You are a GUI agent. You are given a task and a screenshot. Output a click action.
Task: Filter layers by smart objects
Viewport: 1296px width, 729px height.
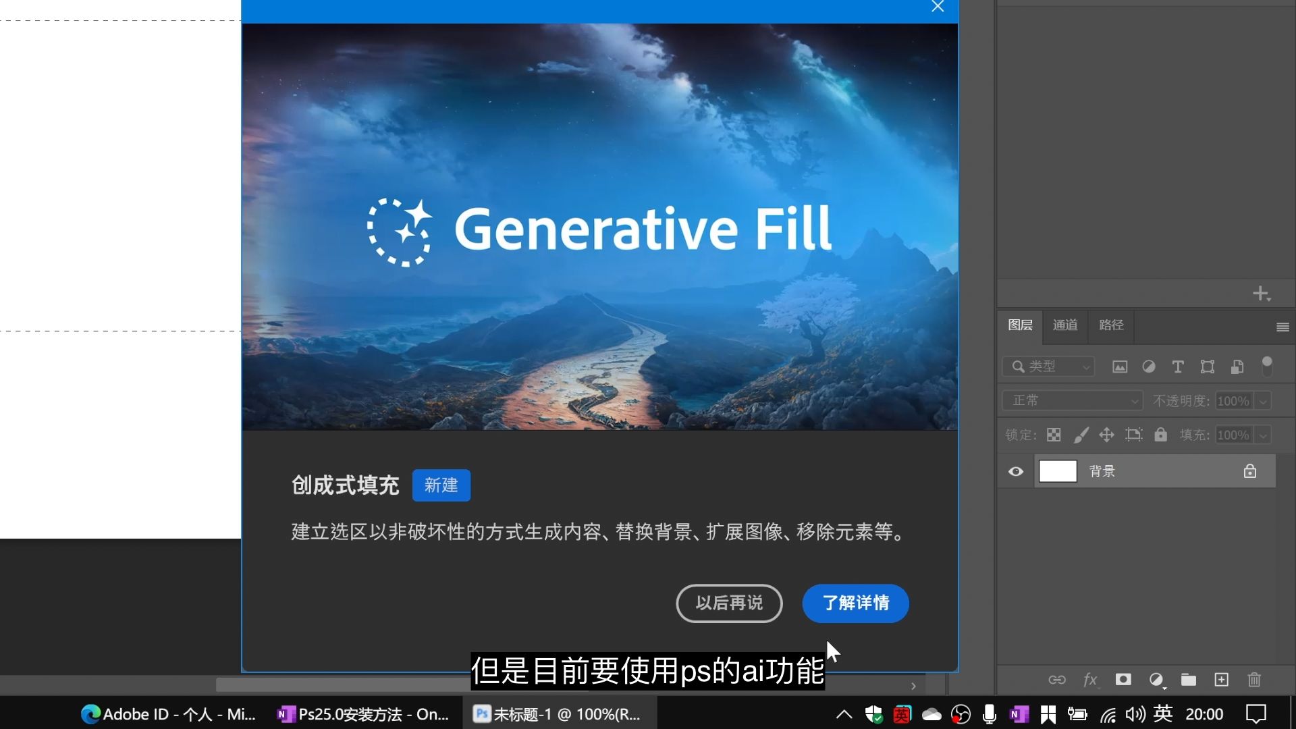pyautogui.click(x=1237, y=367)
